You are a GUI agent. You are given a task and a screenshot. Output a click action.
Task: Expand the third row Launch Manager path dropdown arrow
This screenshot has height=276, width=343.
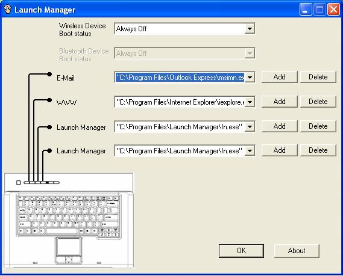click(250, 127)
